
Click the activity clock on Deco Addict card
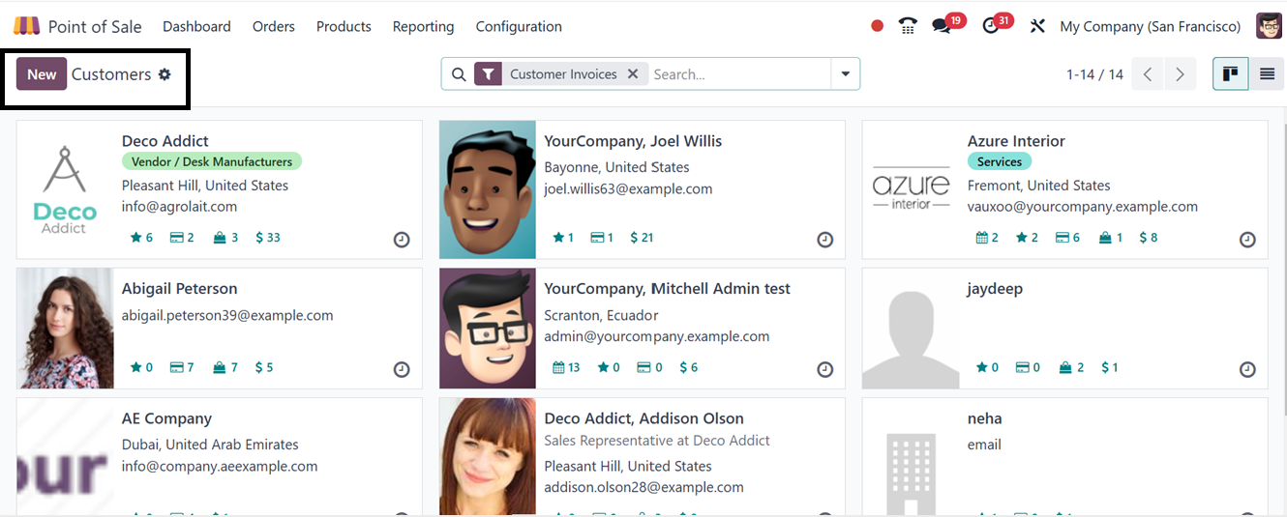point(402,240)
